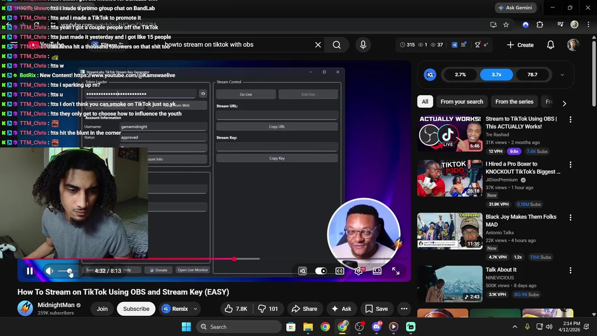Select the All filter chip
Image resolution: width=597 pixels, height=336 pixels.
[425, 102]
